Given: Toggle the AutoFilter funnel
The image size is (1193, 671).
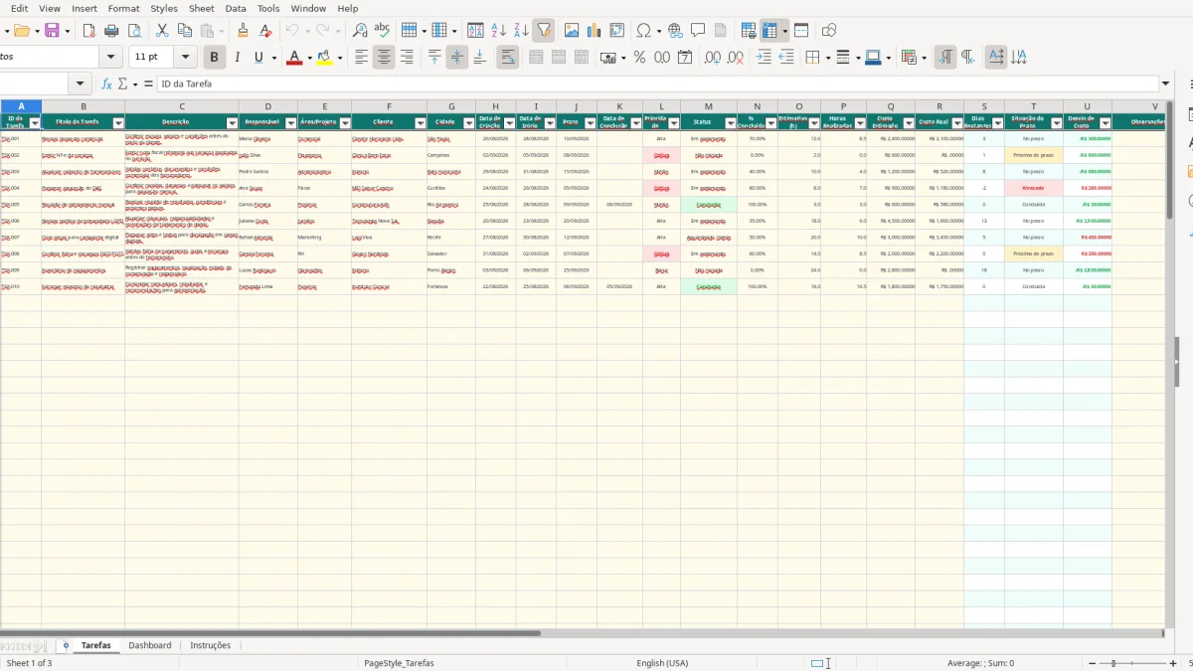Looking at the screenshot, I should tap(544, 31).
